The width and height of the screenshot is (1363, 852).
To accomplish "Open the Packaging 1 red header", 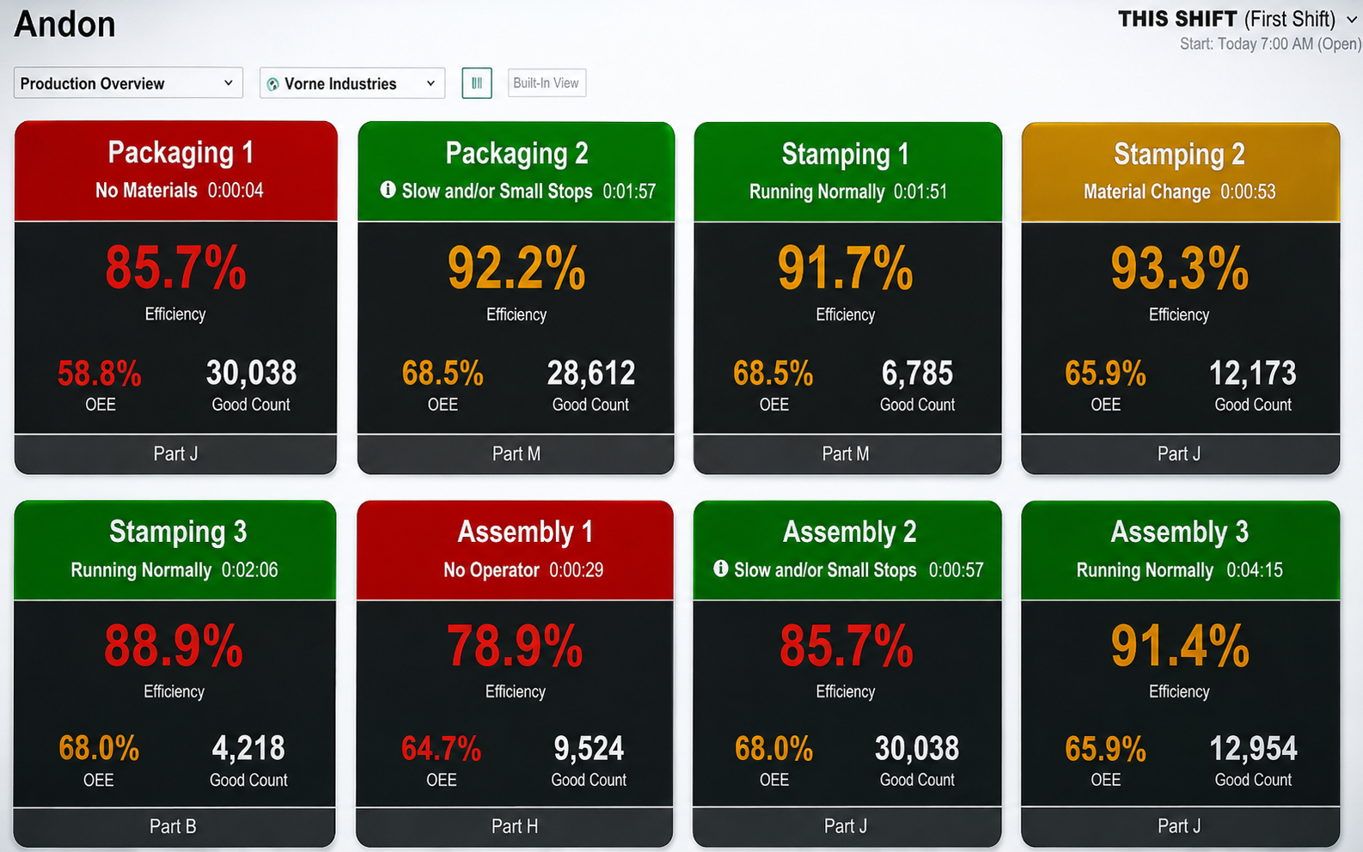I will point(176,171).
